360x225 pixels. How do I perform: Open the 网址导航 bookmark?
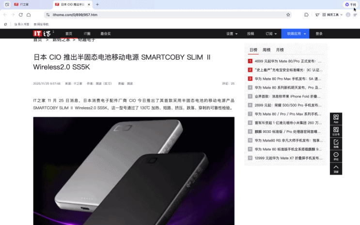(41, 24)
